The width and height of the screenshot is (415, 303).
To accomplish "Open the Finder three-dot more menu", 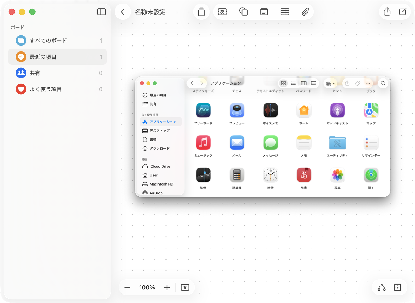I will pyautogui.click(x=368, y=83).
